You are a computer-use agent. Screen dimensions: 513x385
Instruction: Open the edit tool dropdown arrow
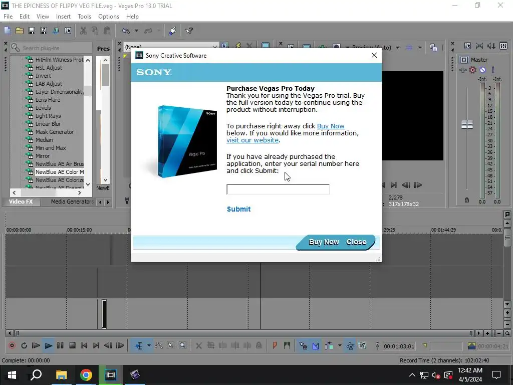click(x=149, y=346)
